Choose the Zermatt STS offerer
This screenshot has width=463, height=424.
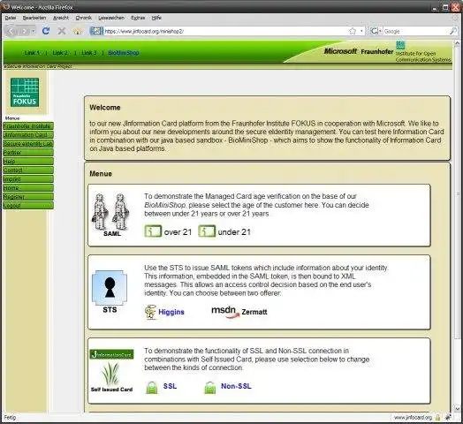point(254,312)
